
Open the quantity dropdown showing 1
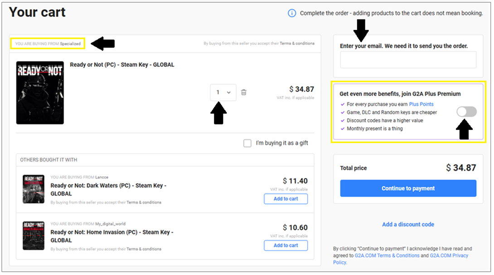(x=223, y=92)
